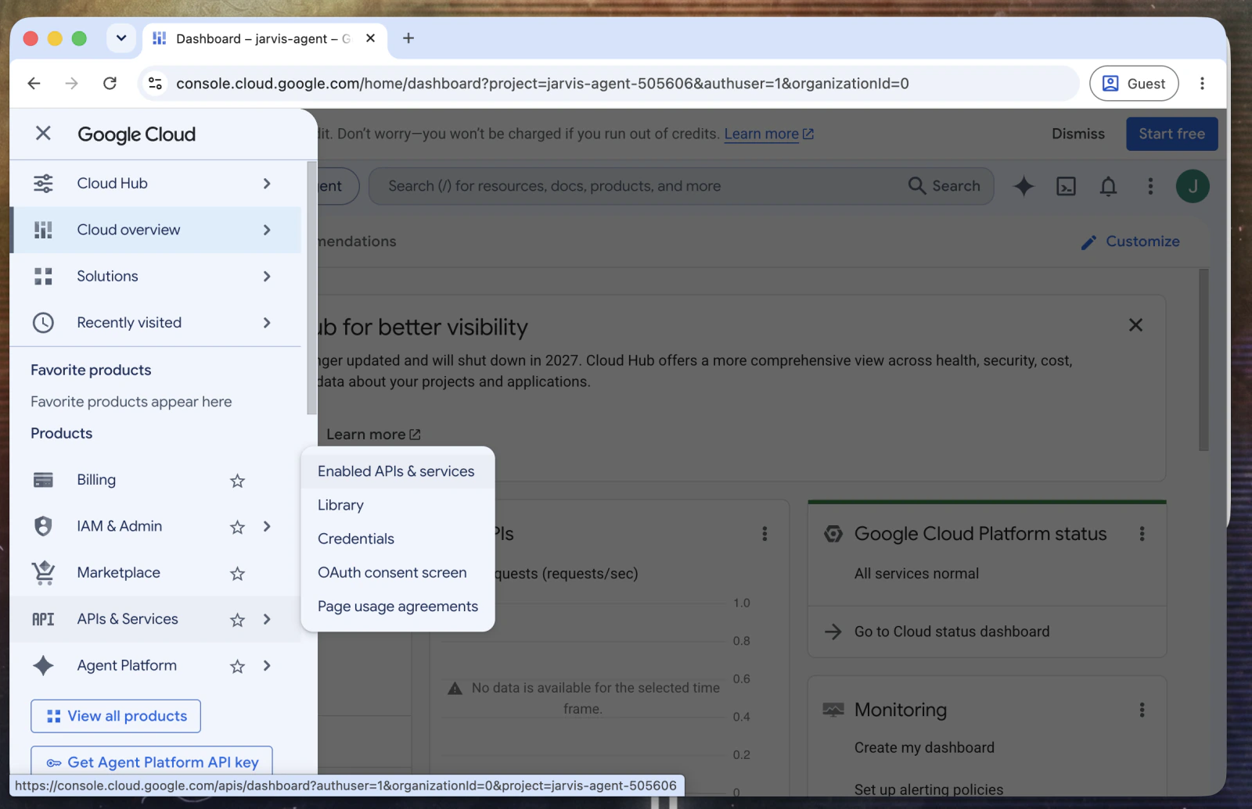The height and width of the screenshot is (809, 1252).
Task: Close the Google Cloud navigation menu
Action: [43, 134]
